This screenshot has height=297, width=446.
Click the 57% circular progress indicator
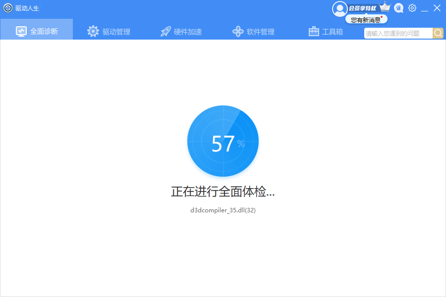(223, 141)
